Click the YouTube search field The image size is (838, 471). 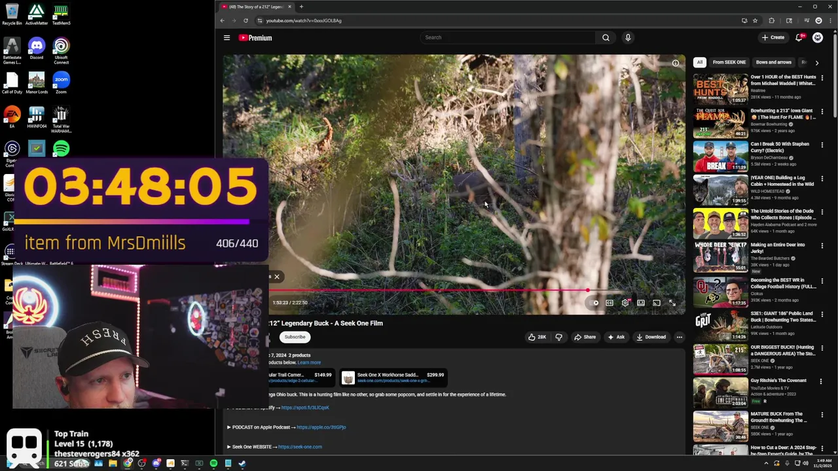(x=507, y=37)
